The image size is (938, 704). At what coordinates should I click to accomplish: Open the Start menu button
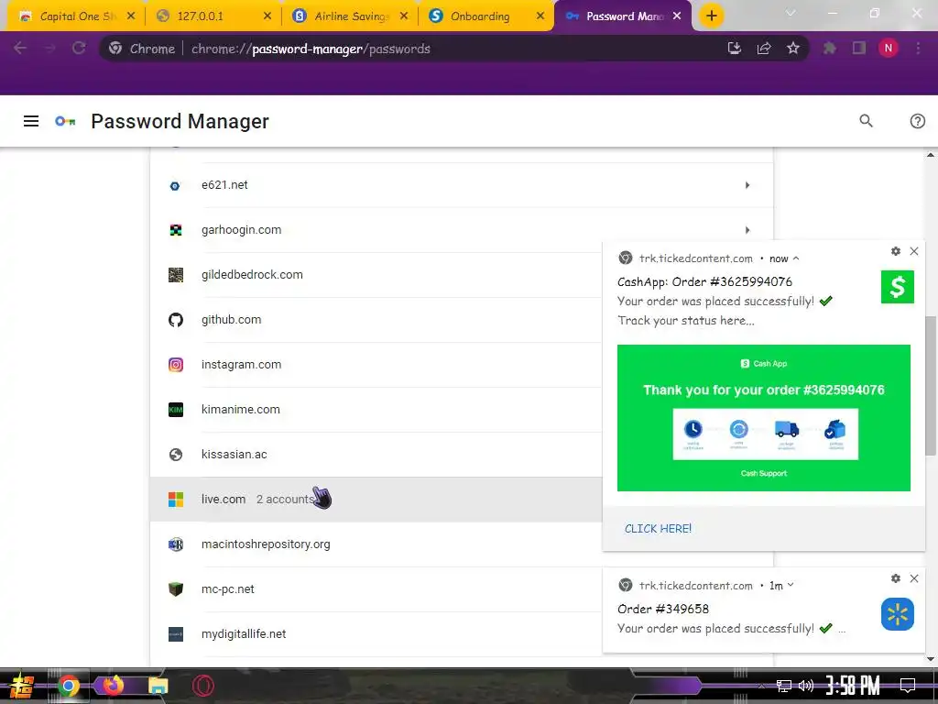coord(22,686)
